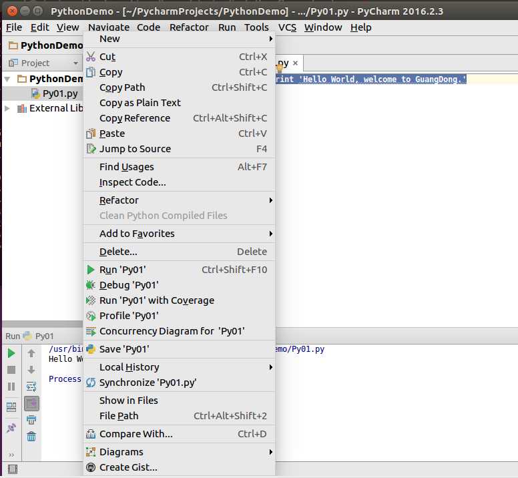Click the green Rerun button in Run panel
Image resolution: width=518 pixels, height=478 pixels.
[x=11, y=353]
